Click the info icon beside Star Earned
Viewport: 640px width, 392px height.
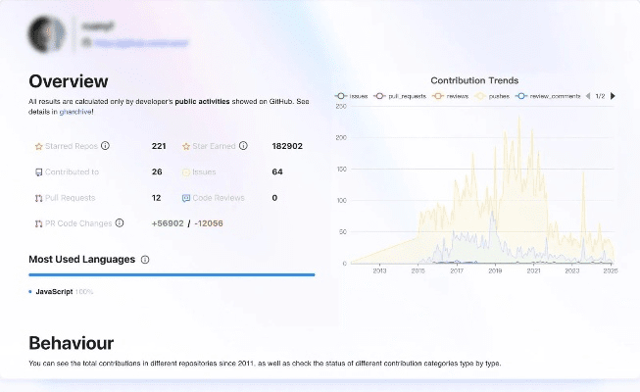point(243,146)
